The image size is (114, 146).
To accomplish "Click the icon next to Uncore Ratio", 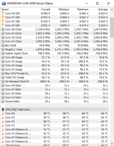I will (x=3, y=101).
